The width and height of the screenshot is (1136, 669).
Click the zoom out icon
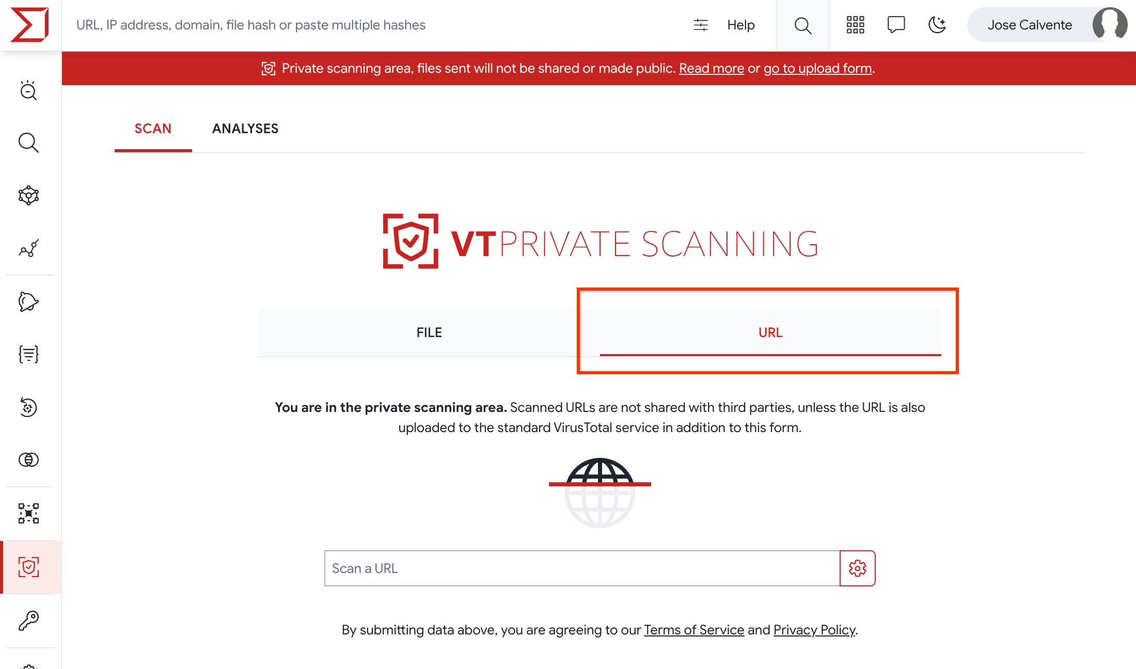[x=29, y=90]
